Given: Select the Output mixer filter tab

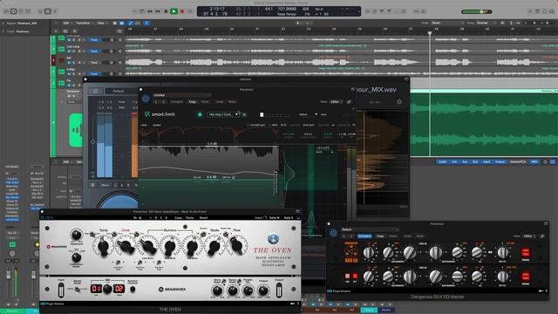Looking at the screenshot, I should (x=500, y=162).
